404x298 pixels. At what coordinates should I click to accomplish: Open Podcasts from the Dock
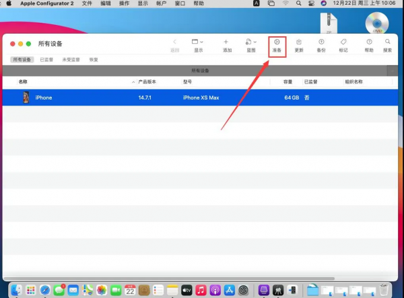[215, 291]
